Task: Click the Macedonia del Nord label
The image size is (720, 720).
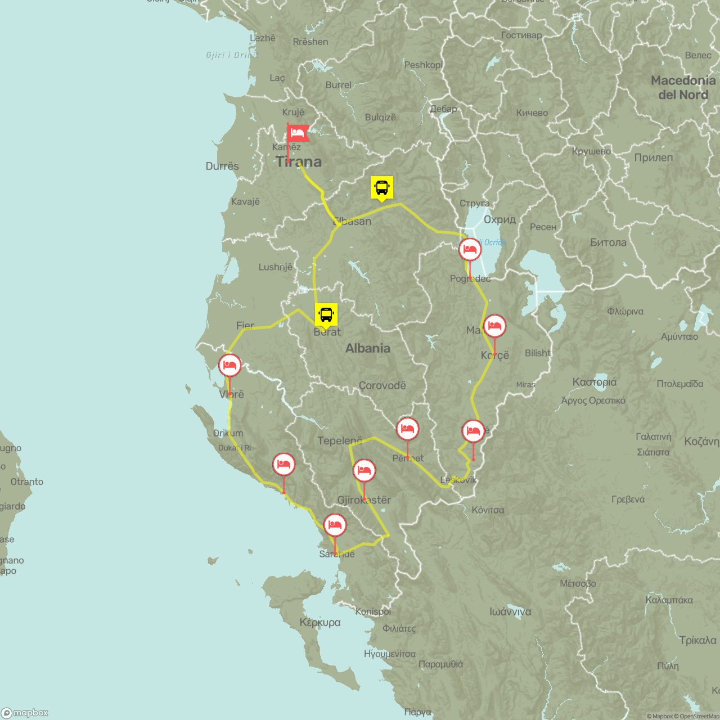Action: (683, 88)
